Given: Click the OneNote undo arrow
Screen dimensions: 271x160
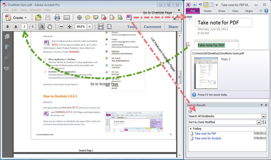Looking at the screenshot, I should click(200, 5).
